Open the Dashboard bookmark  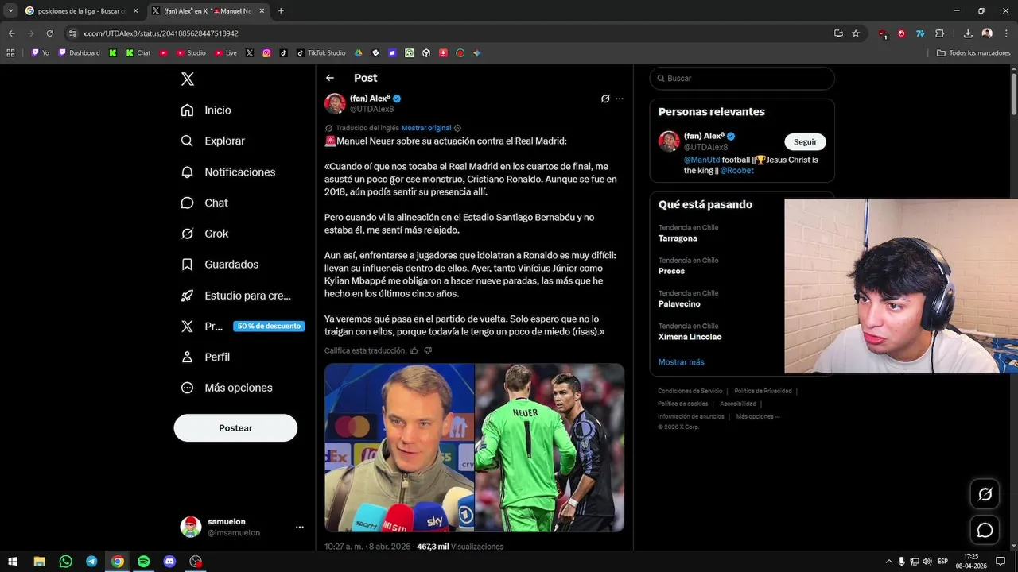coord(79,53)
